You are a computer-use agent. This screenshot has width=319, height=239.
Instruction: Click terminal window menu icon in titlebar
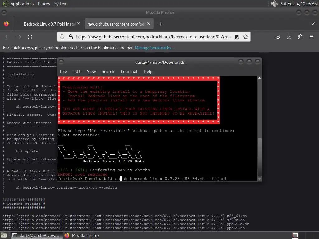61,62
